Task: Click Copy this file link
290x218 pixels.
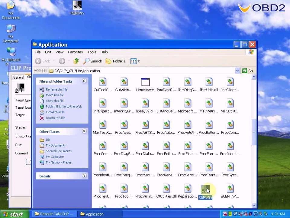Action: pos(55,101)
